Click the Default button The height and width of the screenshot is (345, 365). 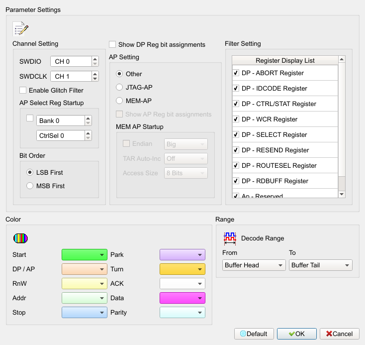[254, 334]
